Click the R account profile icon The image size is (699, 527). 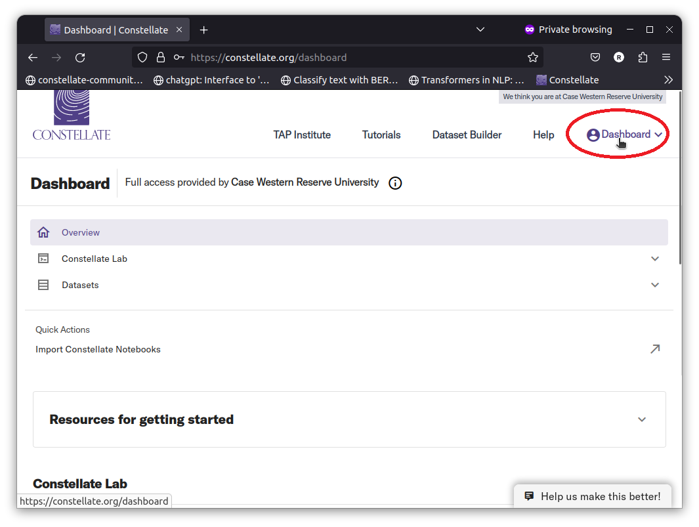(619, 57)
